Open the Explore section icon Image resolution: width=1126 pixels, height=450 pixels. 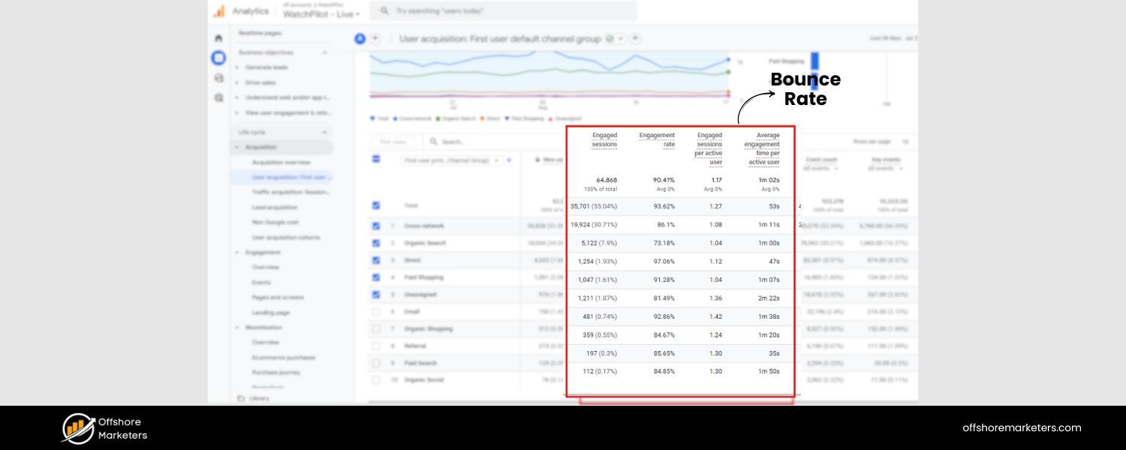(x=218, y=77)
